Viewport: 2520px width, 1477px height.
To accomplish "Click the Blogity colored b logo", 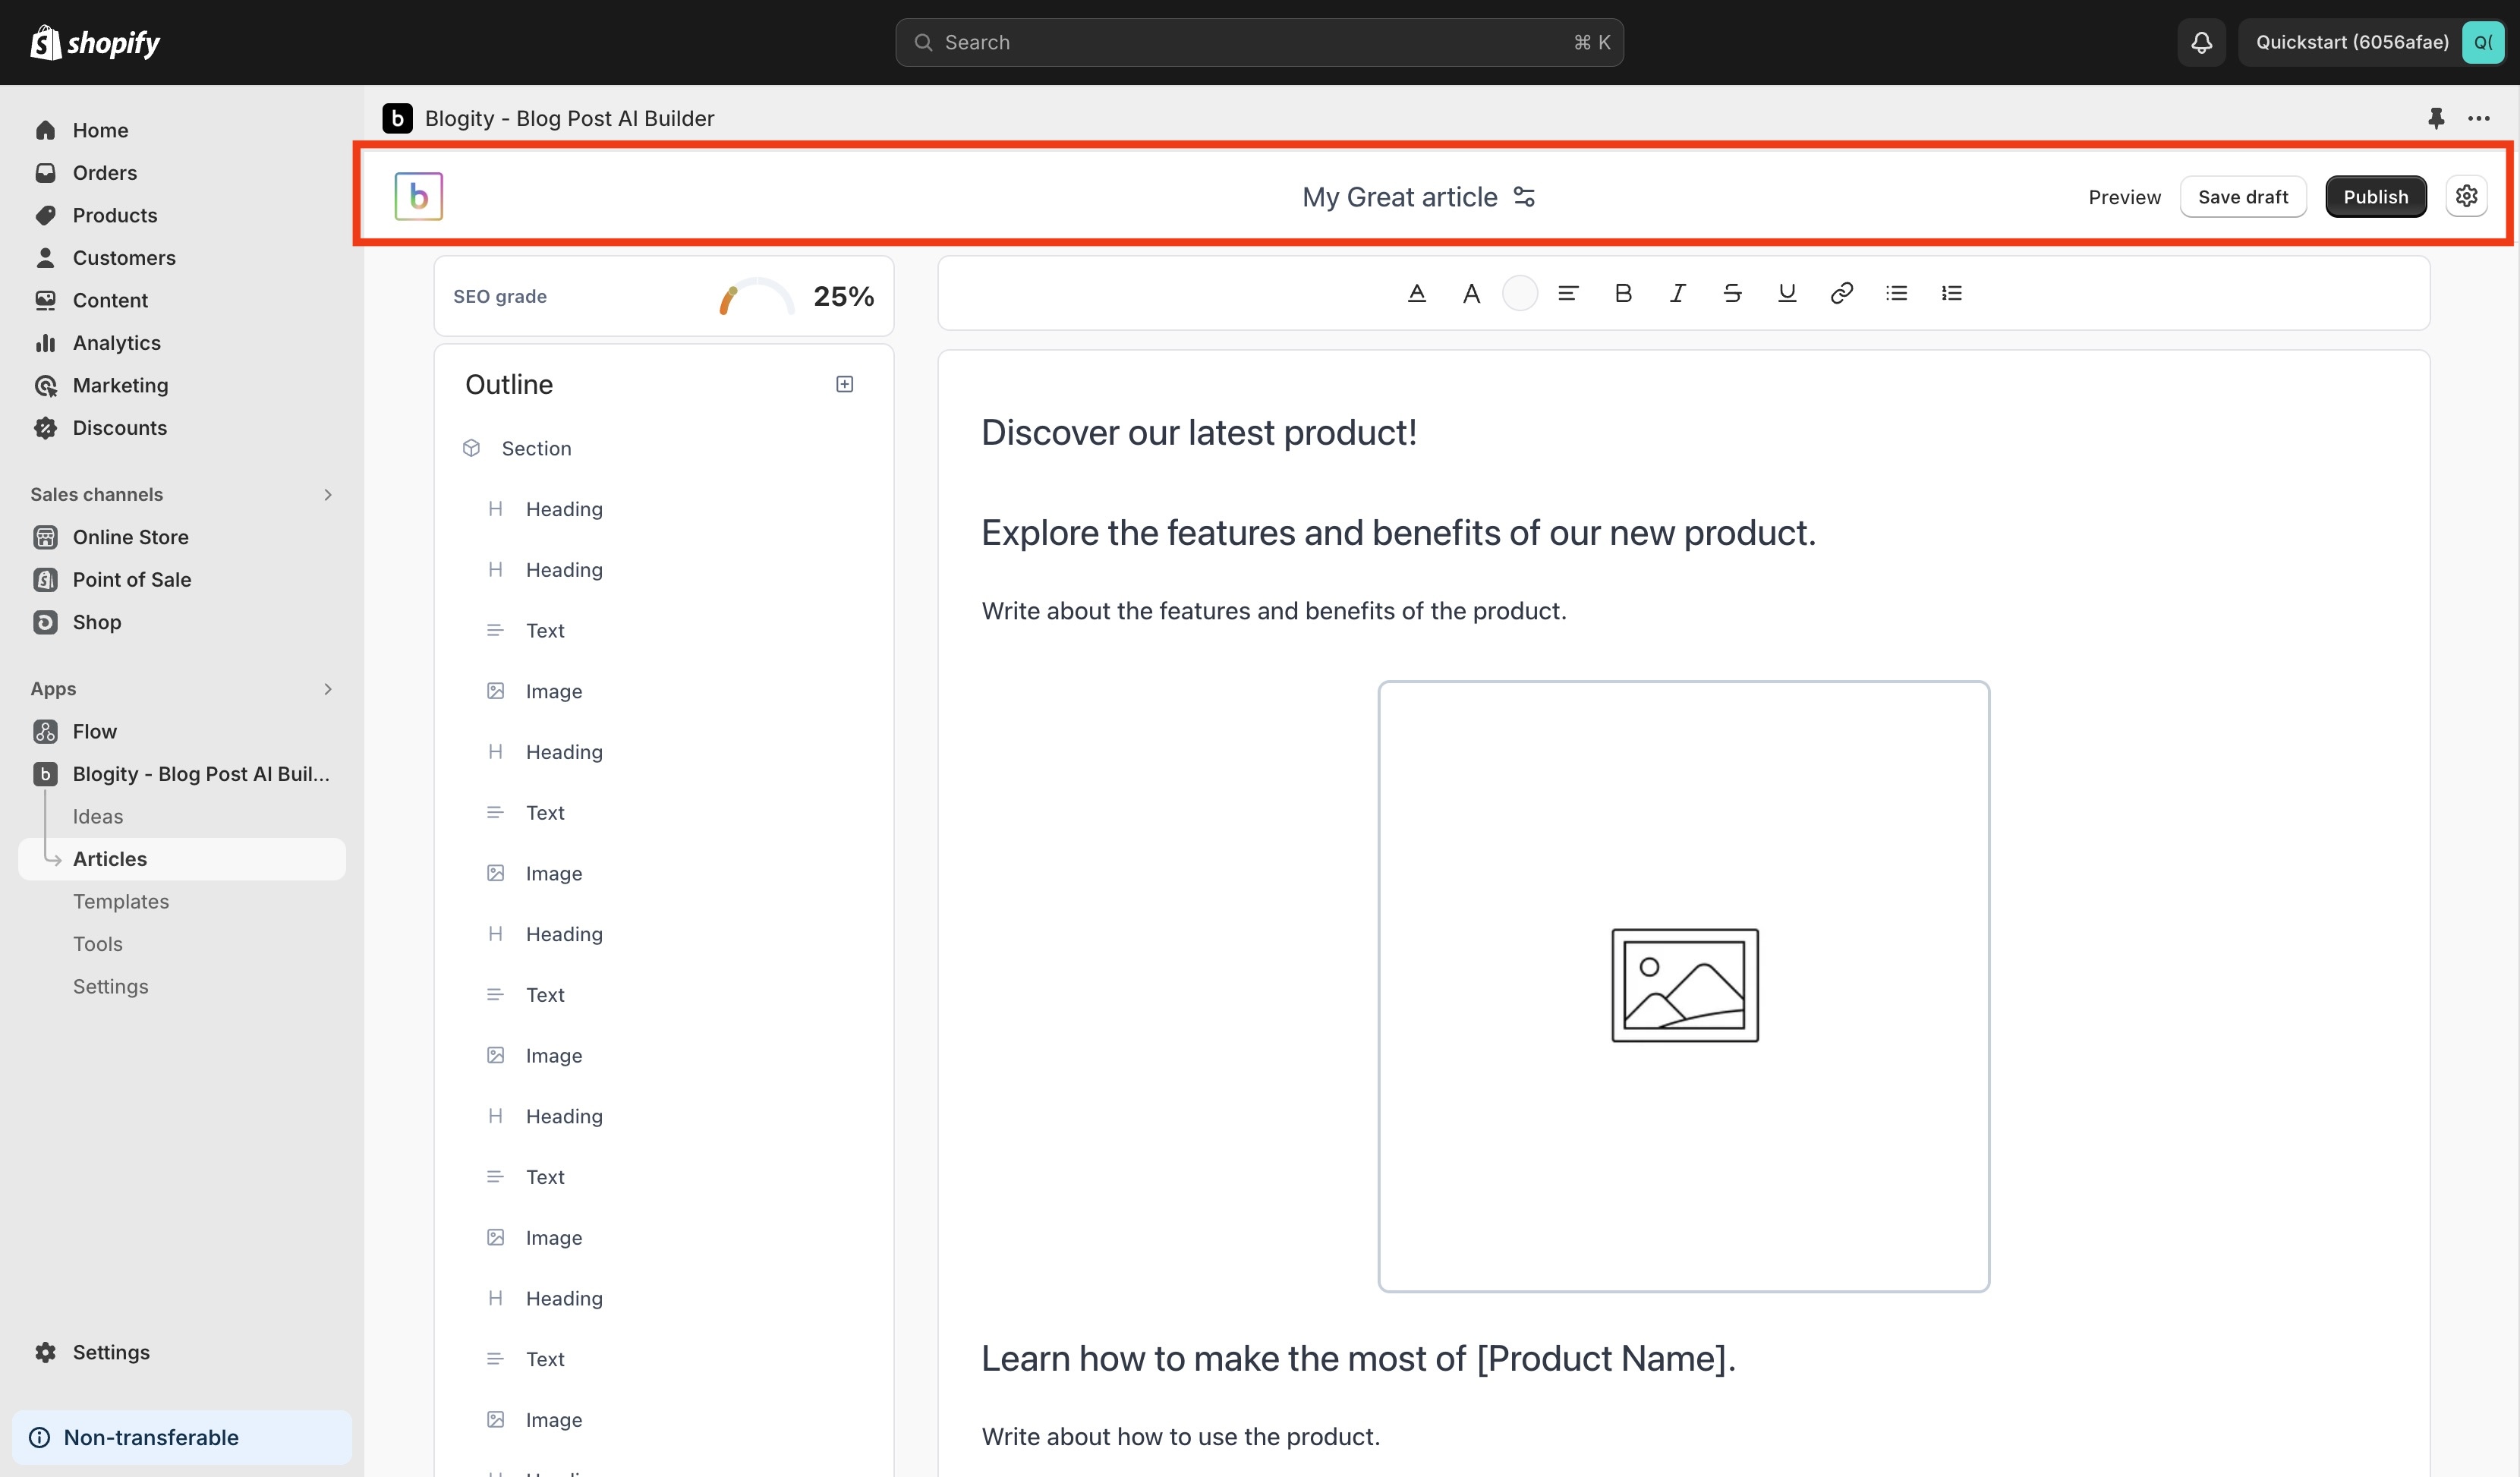I will [x=419, y=196].
